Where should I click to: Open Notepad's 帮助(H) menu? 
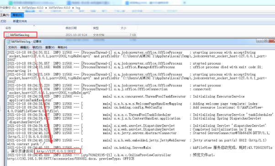tap(63, 47)
